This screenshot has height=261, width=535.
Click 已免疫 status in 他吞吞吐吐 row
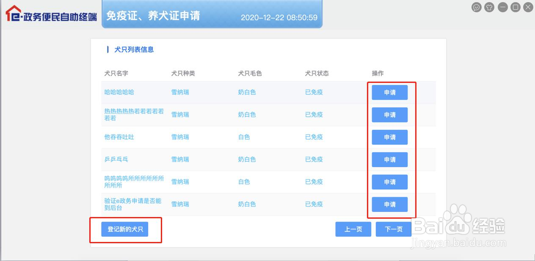(314, 137)
